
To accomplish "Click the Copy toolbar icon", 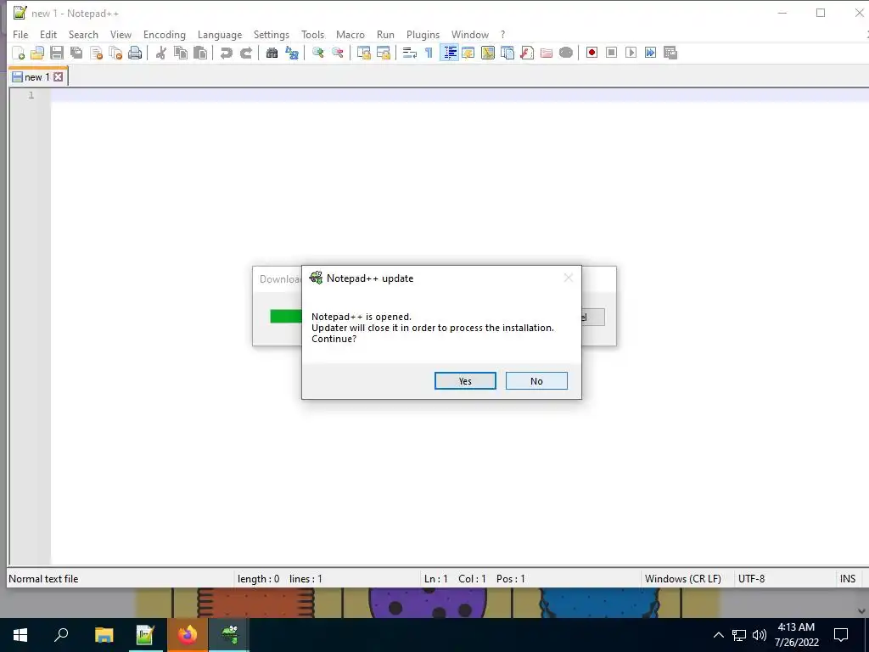I will (x=181, y=53).
